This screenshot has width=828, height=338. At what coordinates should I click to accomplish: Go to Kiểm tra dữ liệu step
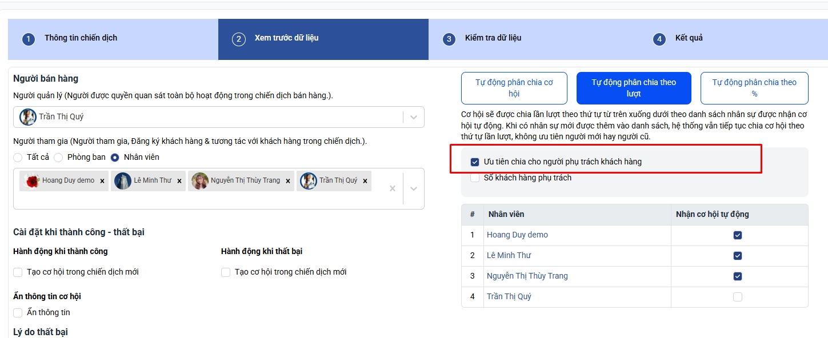(493, 38)
